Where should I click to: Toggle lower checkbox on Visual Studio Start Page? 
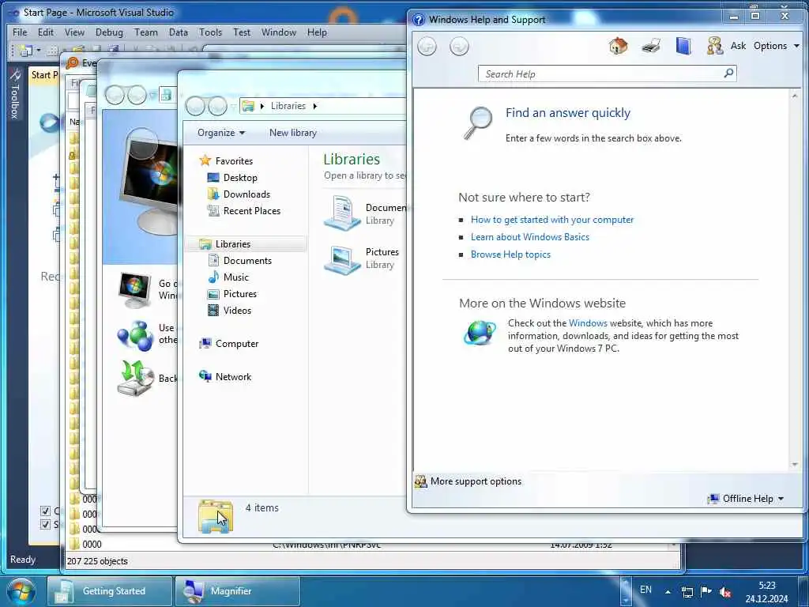pos(45,525)
